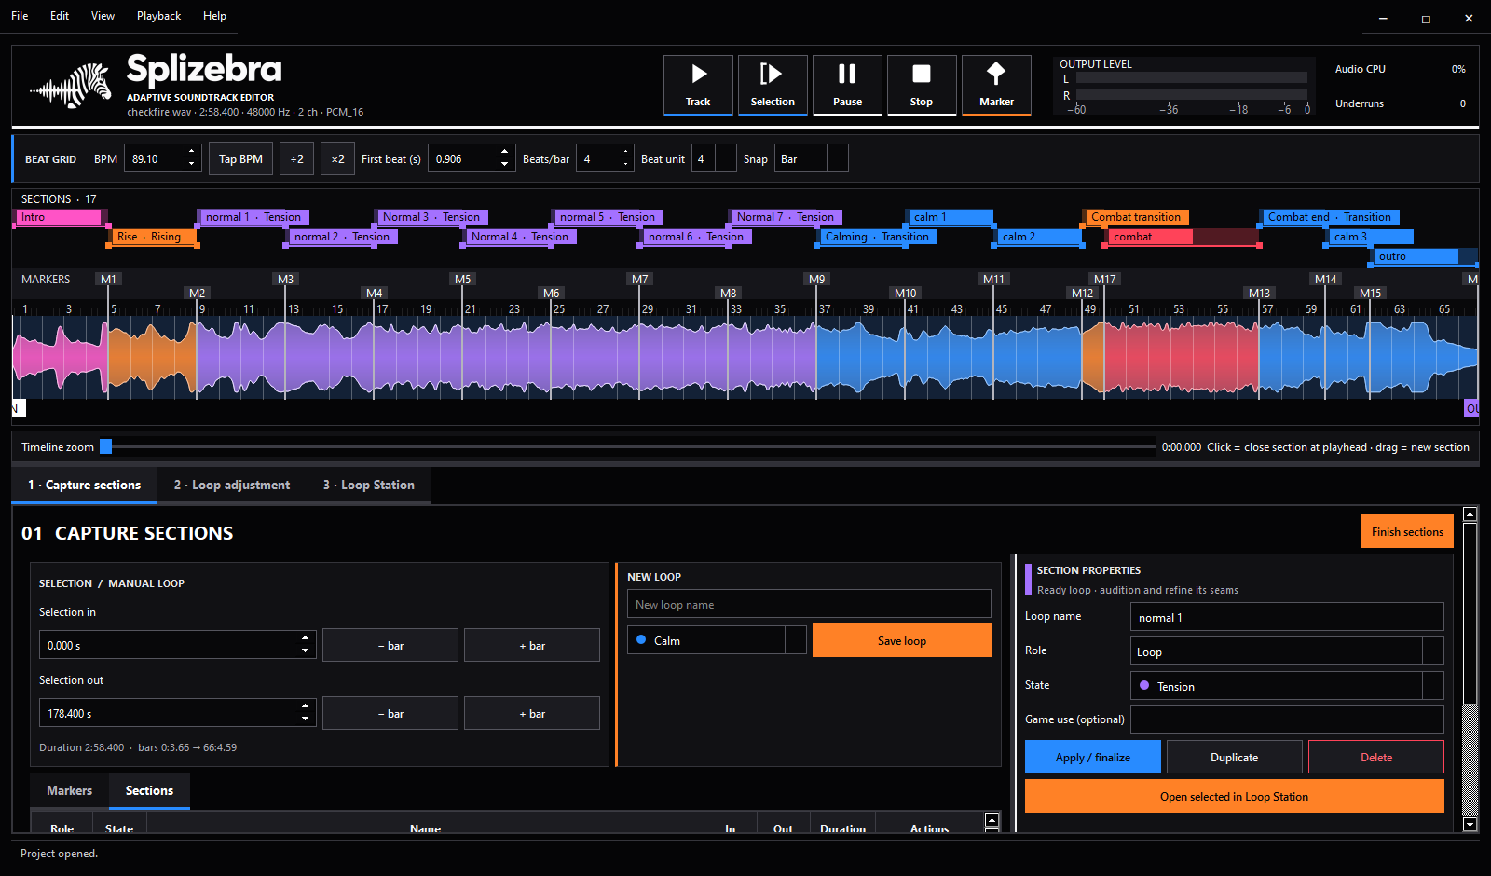Click Selection out plus bar button

(532, 713)
